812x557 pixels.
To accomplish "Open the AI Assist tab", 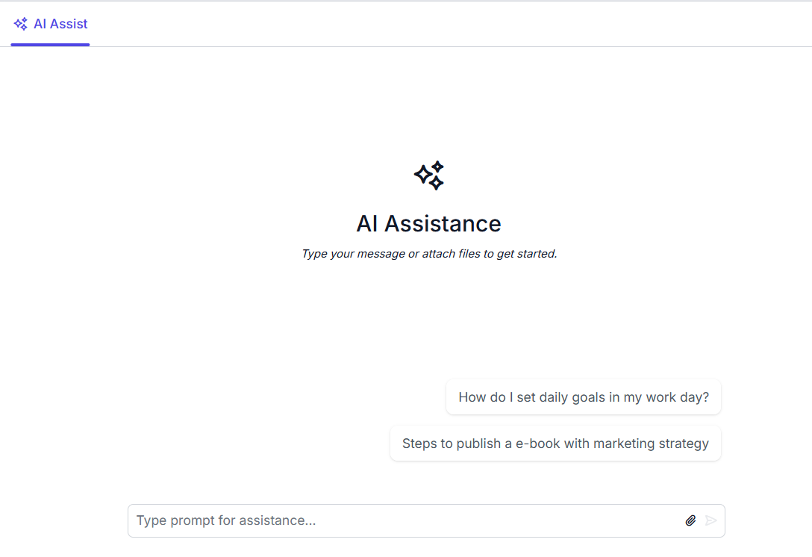I will click(x=50, y=24).
